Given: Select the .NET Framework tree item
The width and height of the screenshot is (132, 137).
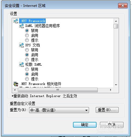Looking at the screenshot, I should [32, 21].
